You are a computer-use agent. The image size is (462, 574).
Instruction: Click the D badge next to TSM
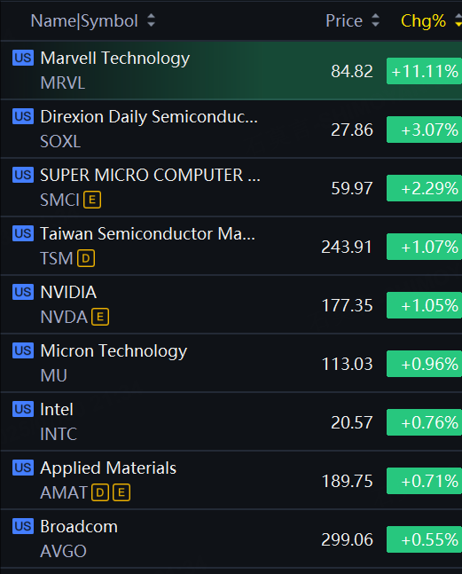coord(86,258)
